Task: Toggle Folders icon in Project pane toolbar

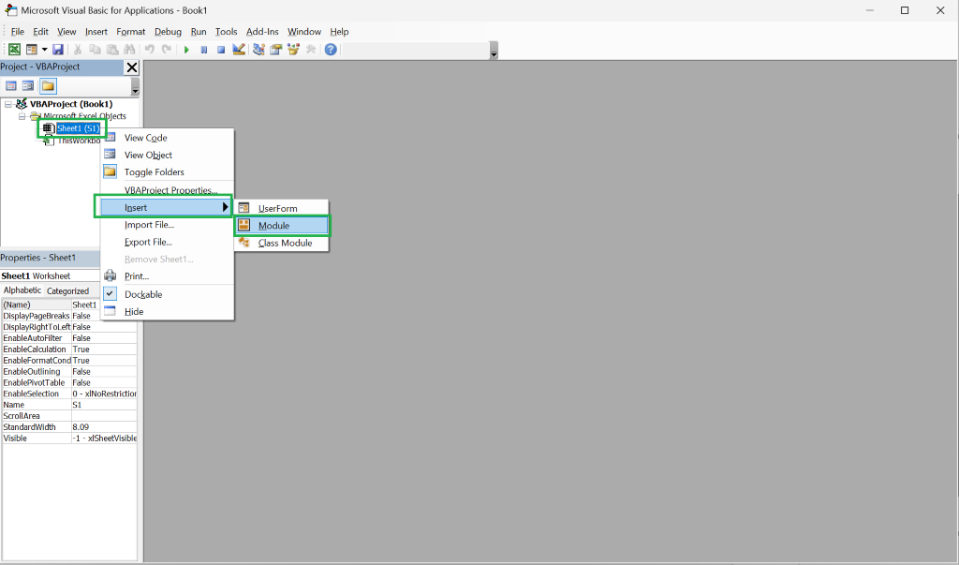Action: (48, 86)
